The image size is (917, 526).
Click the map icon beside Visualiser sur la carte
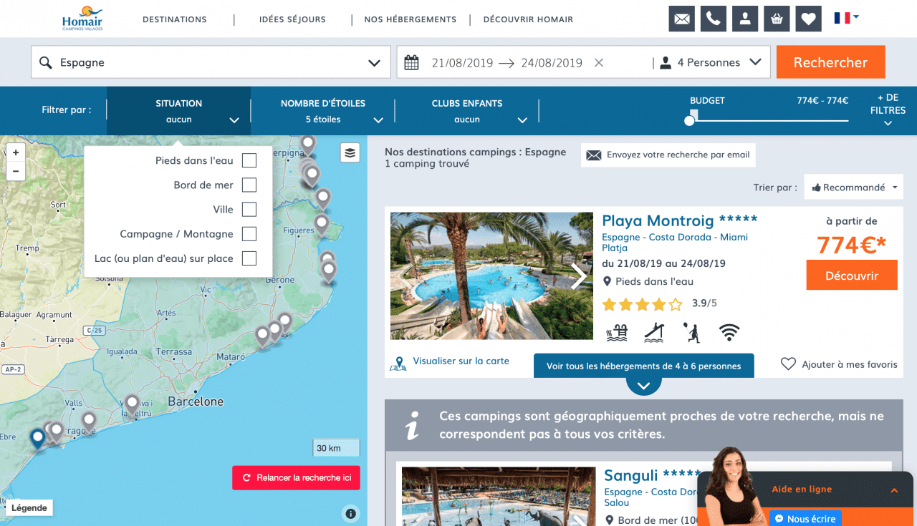(x=398, y=364)
